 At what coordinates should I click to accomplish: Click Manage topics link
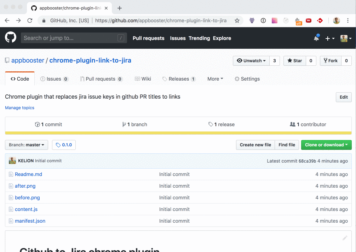tap(19, 108)
